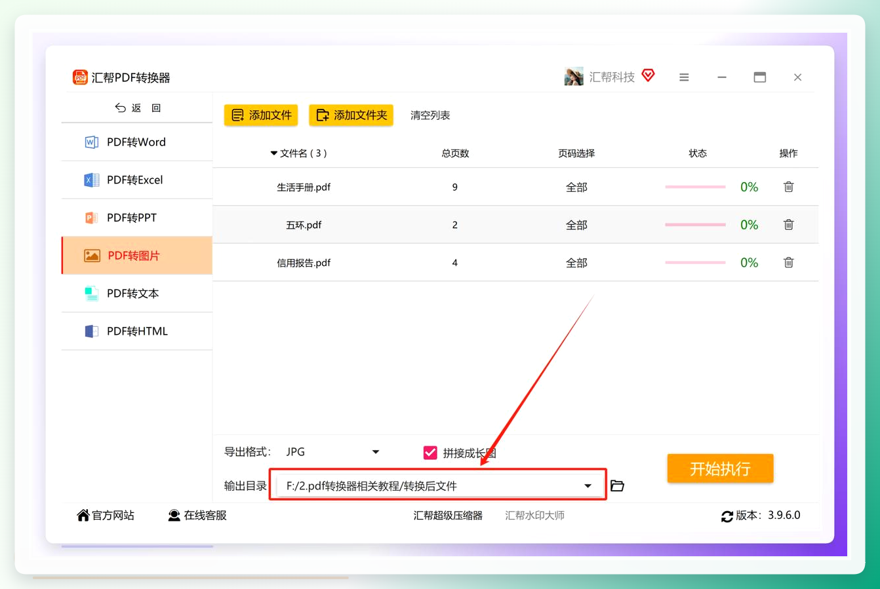Click the 总页数 column header
Screen dimensions: 880x589
pyautogui.click(x=455, y=153)
